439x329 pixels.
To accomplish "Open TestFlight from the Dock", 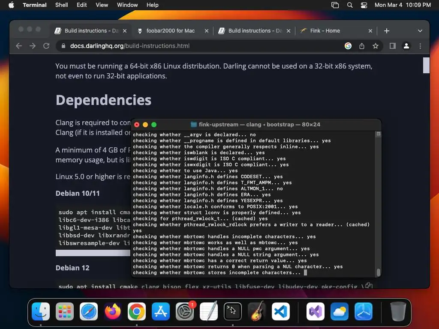I will coord(364,311).
